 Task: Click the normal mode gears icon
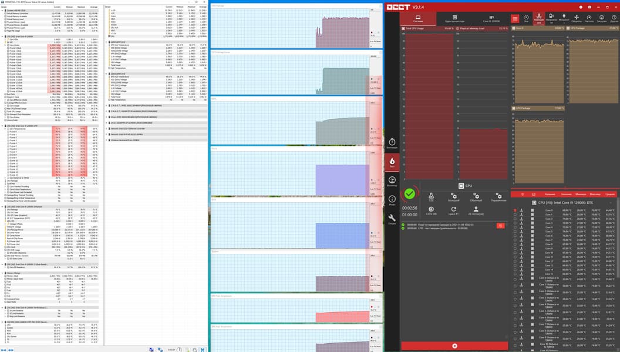coord(476,197)
